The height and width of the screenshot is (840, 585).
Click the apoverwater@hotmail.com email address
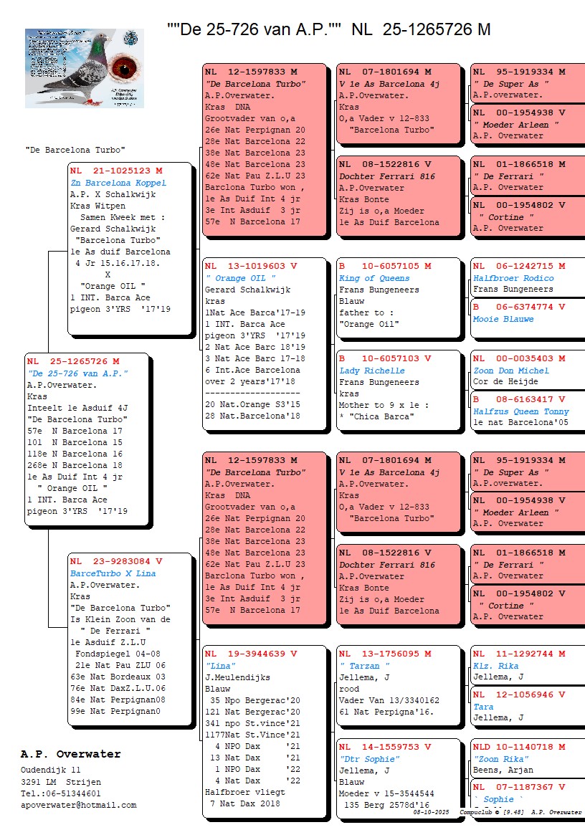tap(78, 805)
